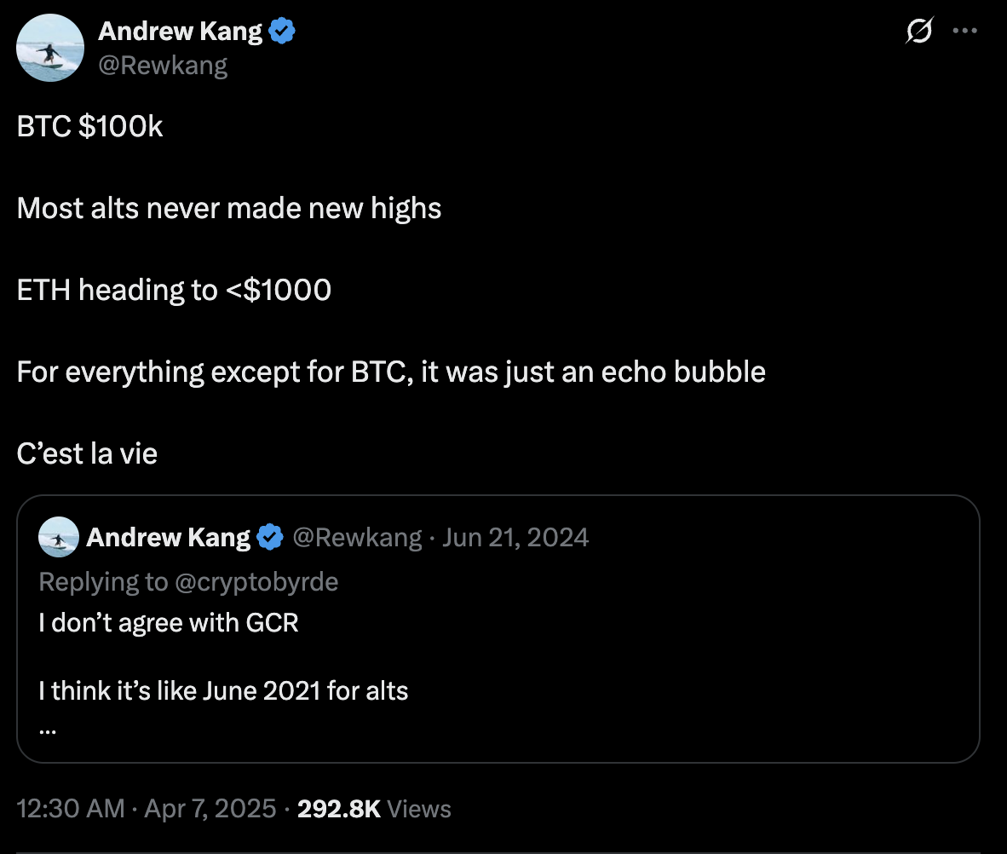Viewport: 1007px width, 854px height.
Task: Click the "I don't agree with GCR" text
Action: pyautogui.click(x=169, y=623)
